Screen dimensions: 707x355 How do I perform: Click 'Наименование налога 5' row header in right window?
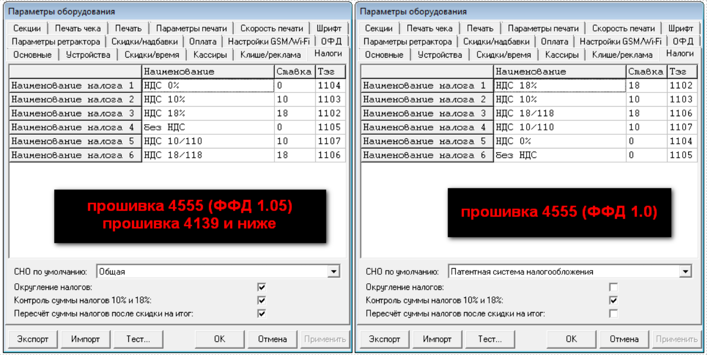[427, 141]
